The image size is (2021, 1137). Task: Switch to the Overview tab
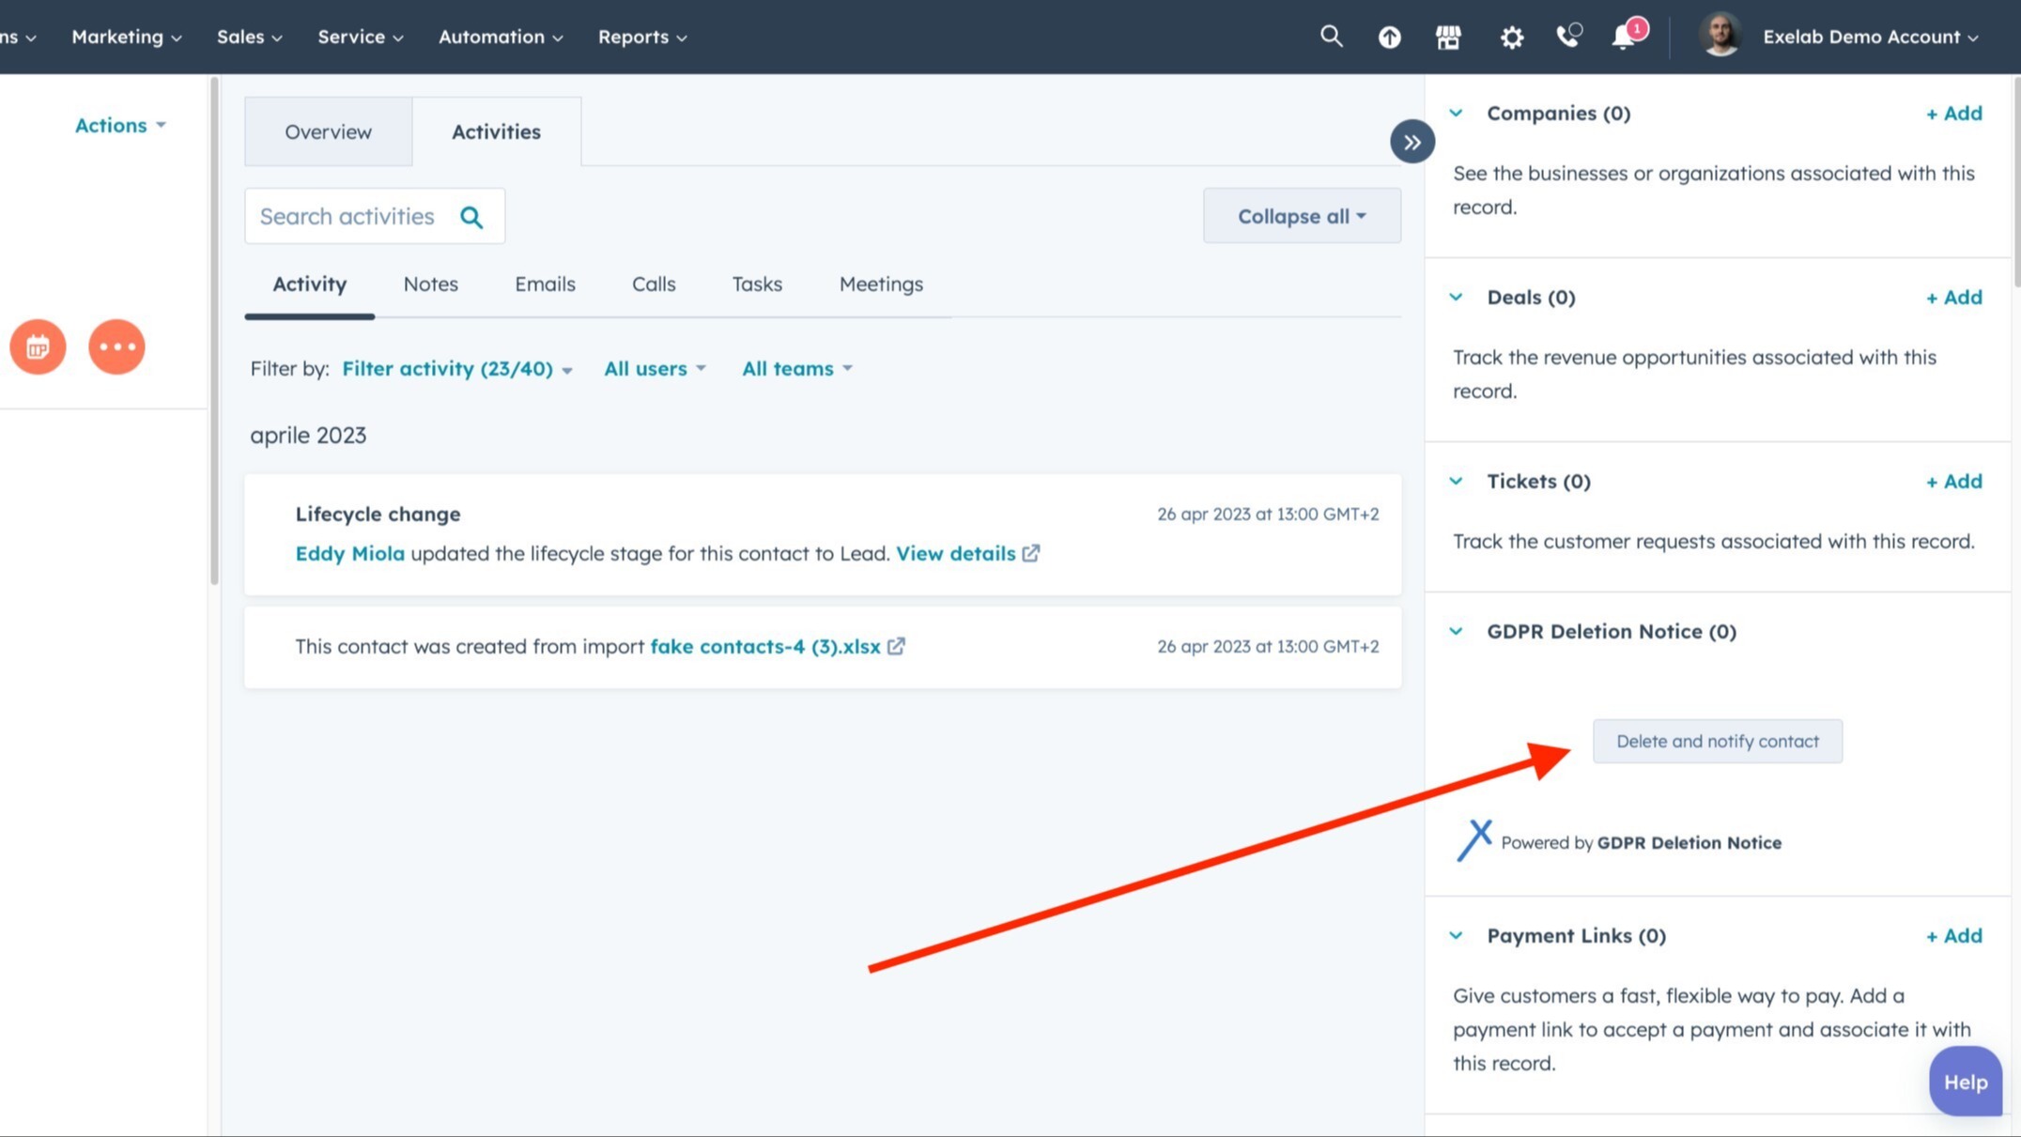(328, 131)
